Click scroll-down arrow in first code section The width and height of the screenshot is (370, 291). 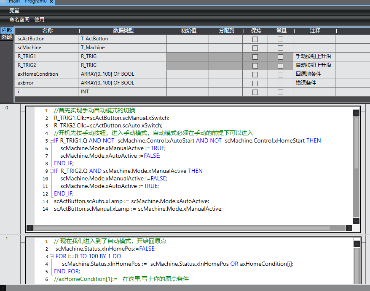pyautogui.click(x=356, y=221)
